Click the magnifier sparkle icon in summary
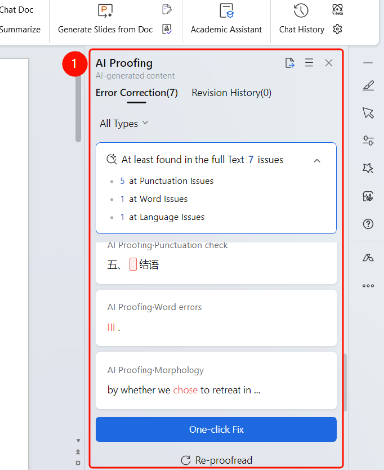 click(x=112, y=159)
